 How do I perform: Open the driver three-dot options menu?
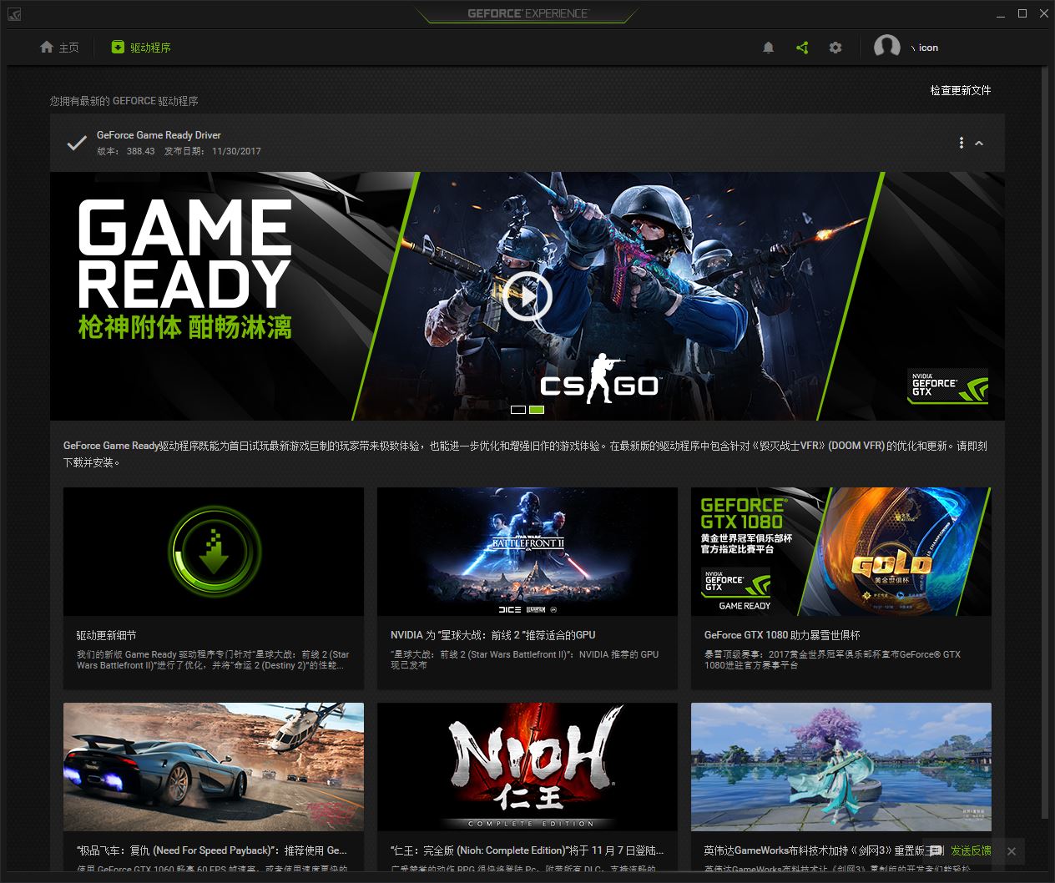(x=962, y=143)
